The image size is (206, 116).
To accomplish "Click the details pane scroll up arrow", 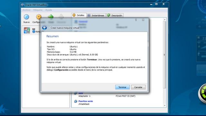I will tap(164, 20).
